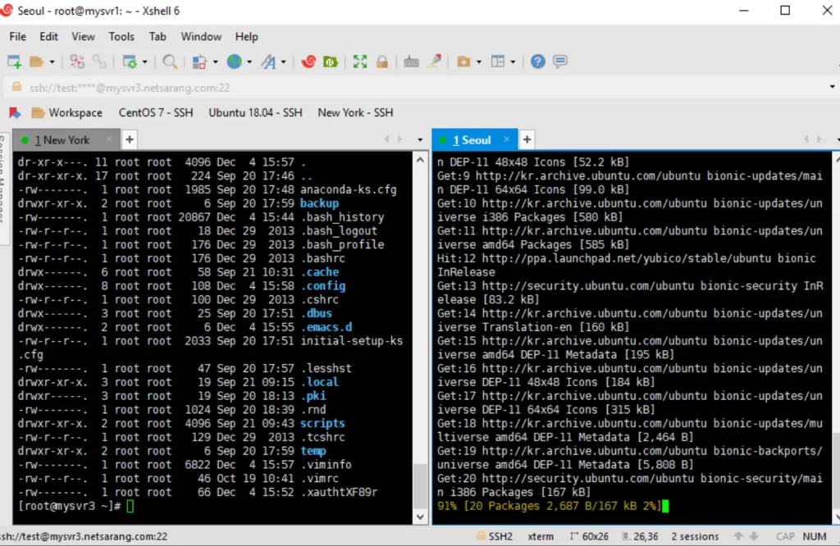Toggle the CAP indicator in status bar

tap(785, 536)
